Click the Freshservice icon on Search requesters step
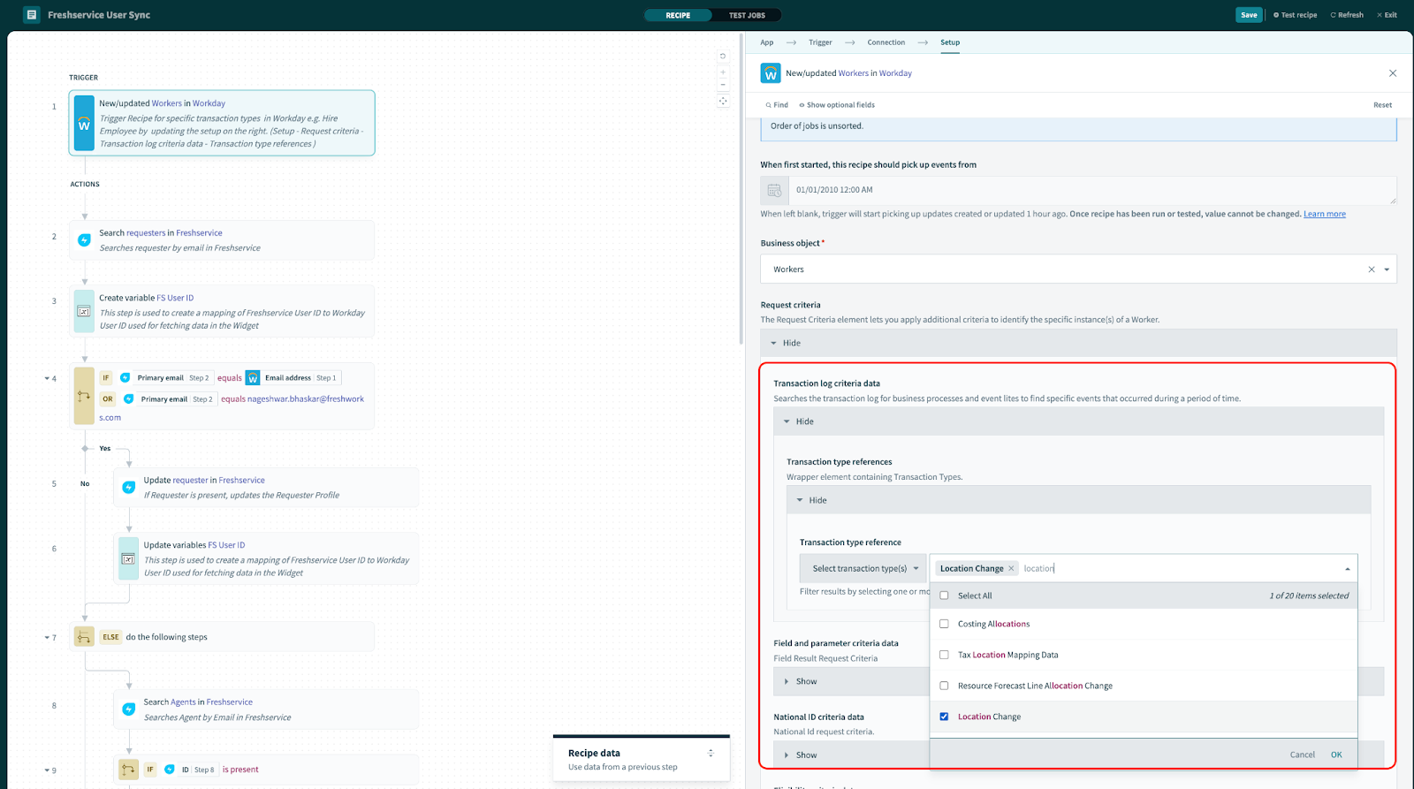This screenshot has height=789, width=1414. coord(84,239)
